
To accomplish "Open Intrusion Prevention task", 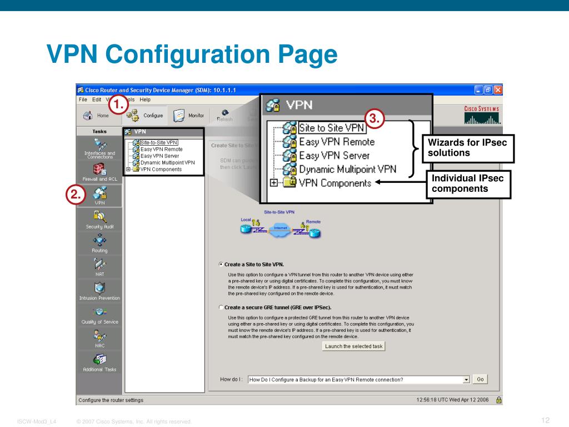I will click(99, 291).
